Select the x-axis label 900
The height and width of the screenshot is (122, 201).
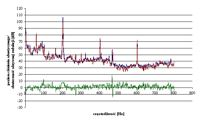192,93
